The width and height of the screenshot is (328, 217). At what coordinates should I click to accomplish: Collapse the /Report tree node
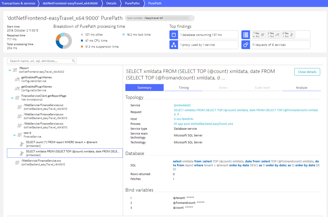tap(10, 70)
